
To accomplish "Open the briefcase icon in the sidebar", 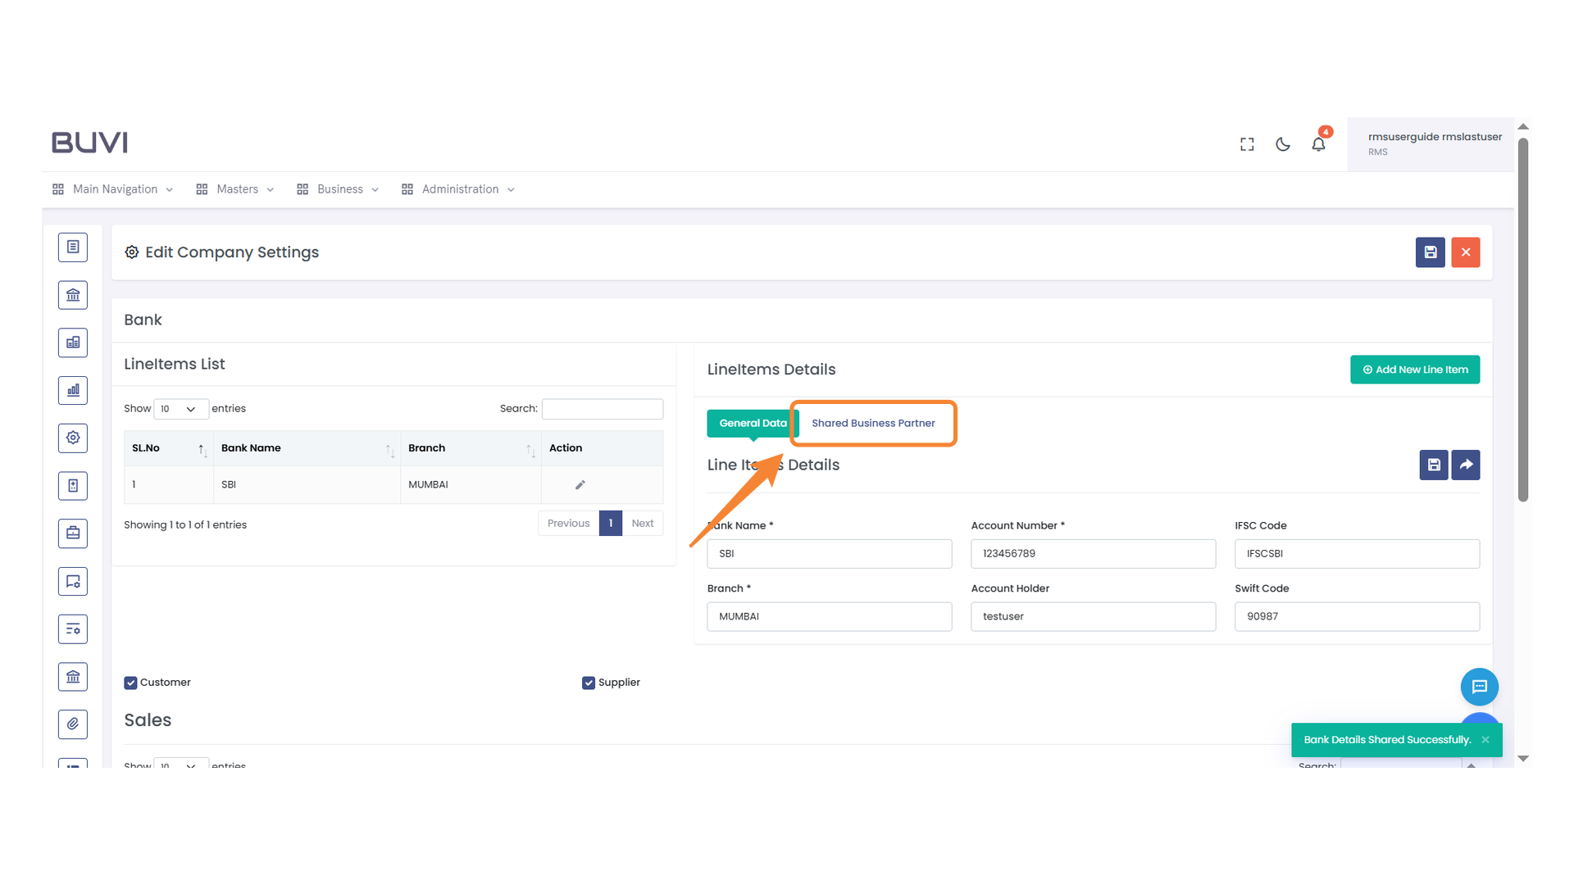I will [73, 533].
